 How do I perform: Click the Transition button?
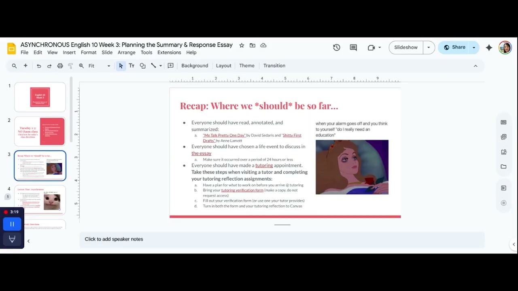(x=274, y=65)
